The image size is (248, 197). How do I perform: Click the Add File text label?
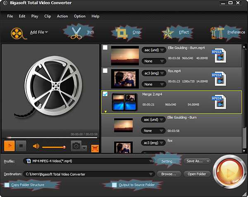(x=37, y=32)
